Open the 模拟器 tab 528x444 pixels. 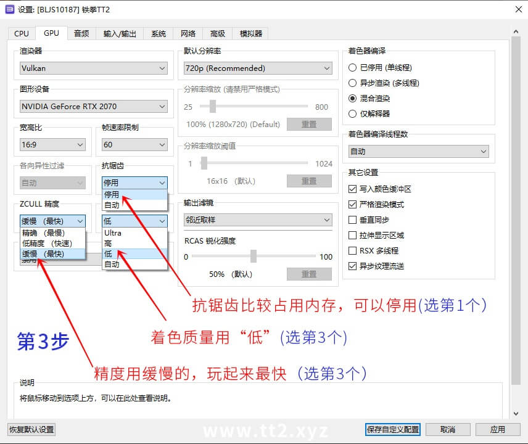pyautogui.click(x=251, y=33)
